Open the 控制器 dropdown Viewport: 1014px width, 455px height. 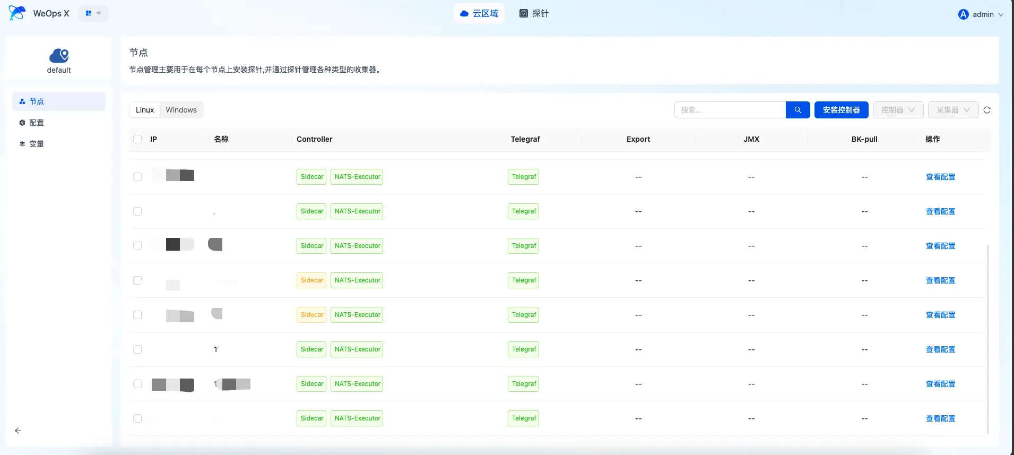coord(898,110)
